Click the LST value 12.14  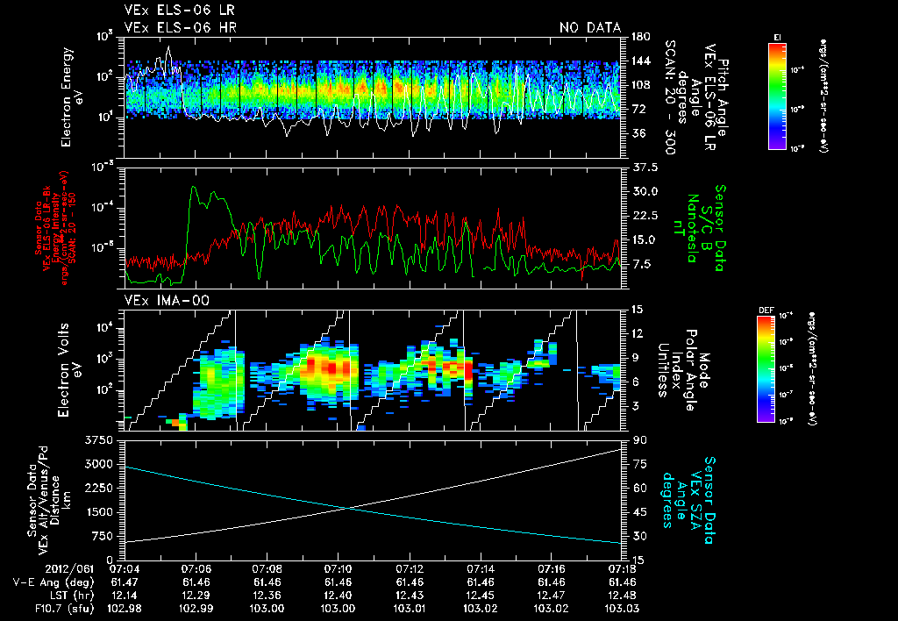pos(125,596)
